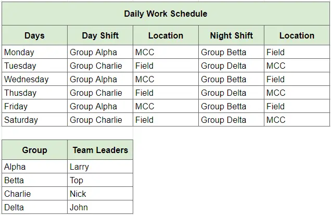Image resolution: width=331 pixels, height=215 pixels.
Task: Click the Group header in lower table
Action: [34, 150]
